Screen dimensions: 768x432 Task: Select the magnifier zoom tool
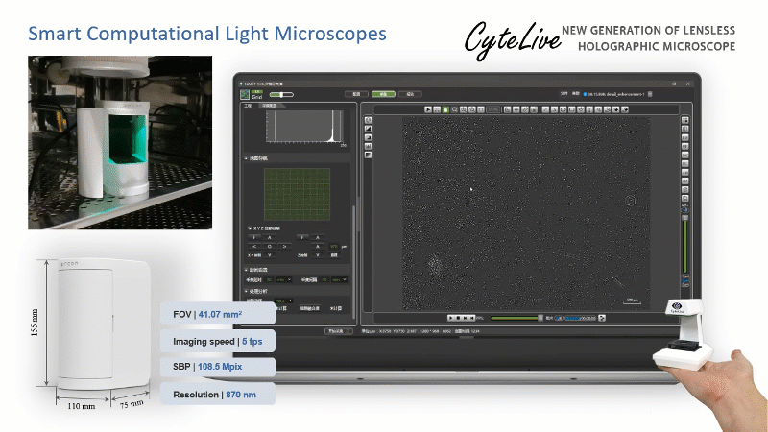click(454, 109)
